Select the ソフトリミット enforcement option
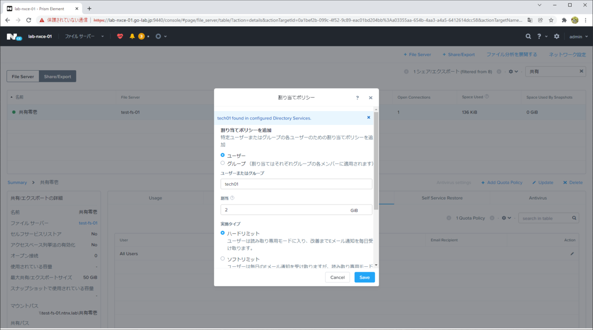593x330 pixels. point(222,258)
